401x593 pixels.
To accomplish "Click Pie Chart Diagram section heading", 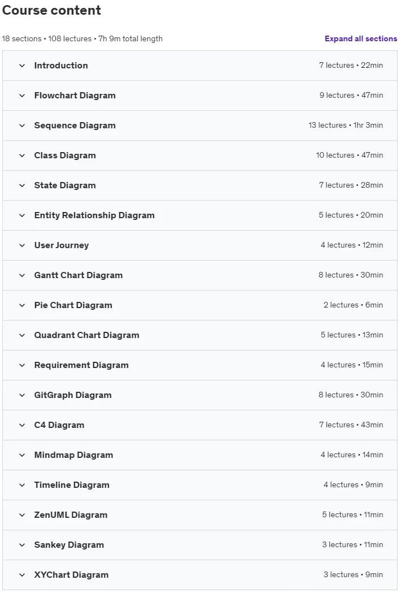I will [x=73, y=305].
